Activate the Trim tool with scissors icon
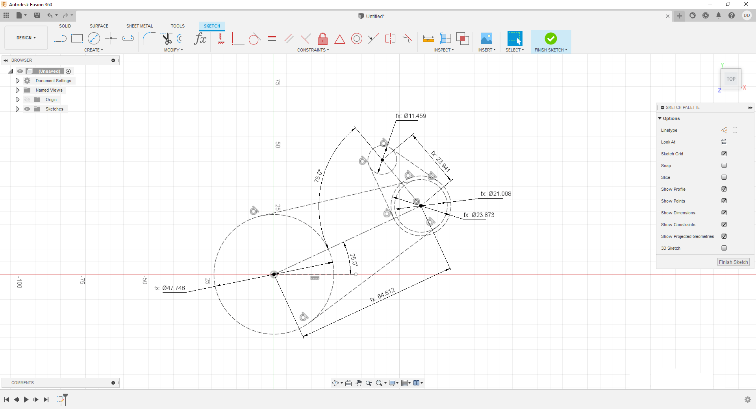The image size is (756, 409). coord(167,39)
